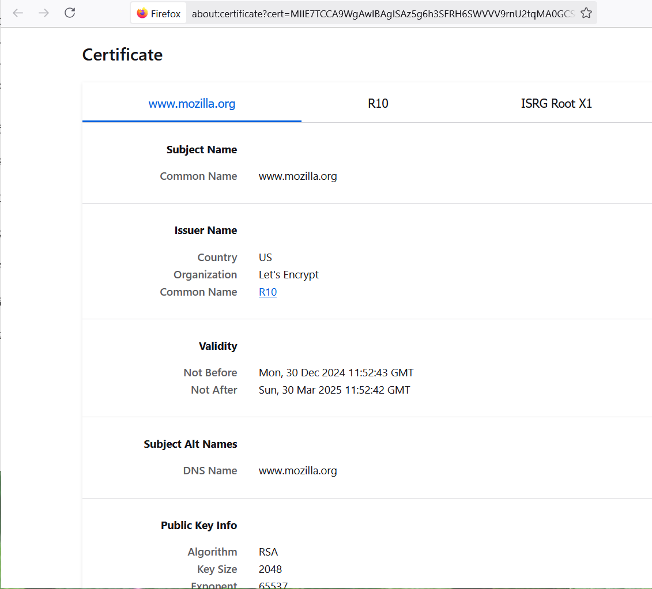Click the Validity section heading
This screenshot has height=589, width=652.
click(218, 346)
